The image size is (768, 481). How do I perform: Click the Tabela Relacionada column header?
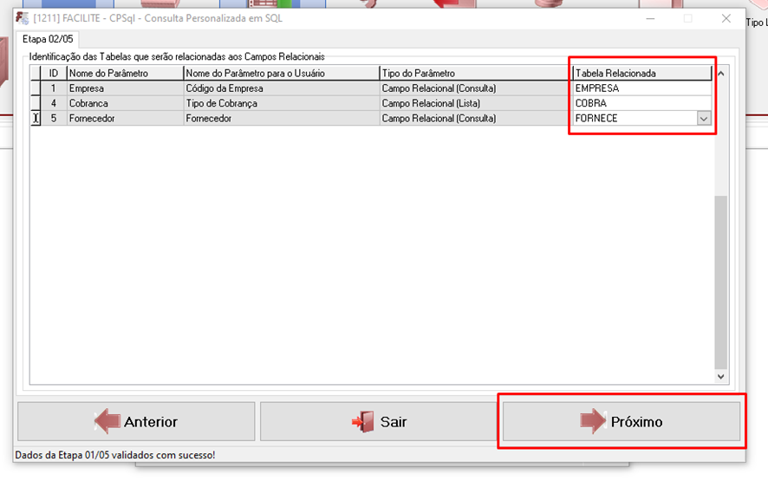pyautogui.click(x=641, y=74)
